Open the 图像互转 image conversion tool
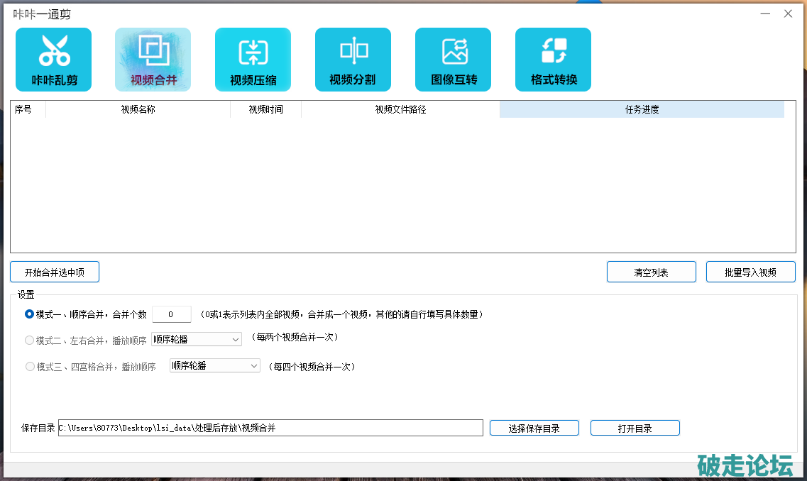 click(453, 60)
